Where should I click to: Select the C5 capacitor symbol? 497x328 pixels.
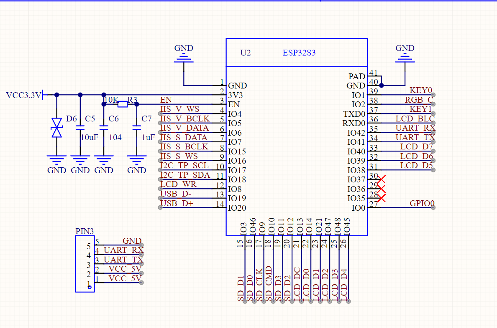80,128
